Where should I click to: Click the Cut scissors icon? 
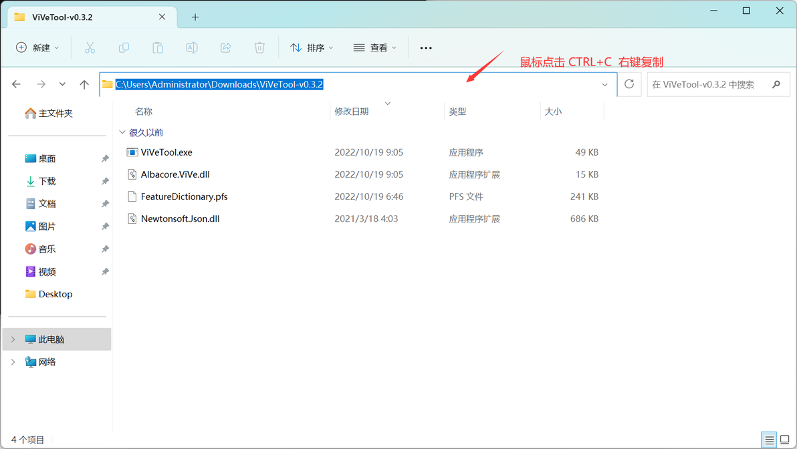pos(90,47)
